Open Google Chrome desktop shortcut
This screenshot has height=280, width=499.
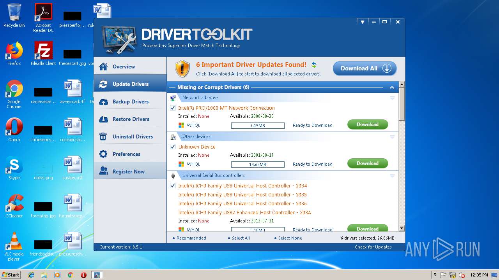tap(14, 94)
